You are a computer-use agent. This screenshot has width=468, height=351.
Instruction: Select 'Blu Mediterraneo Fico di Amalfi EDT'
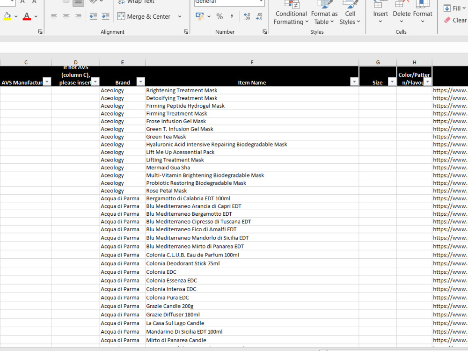click(x=252, y=229)
